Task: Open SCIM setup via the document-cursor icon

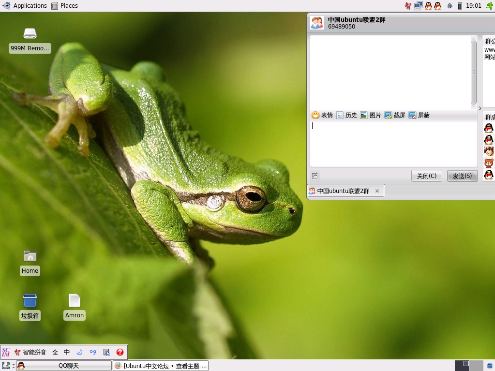Action: (x=107, y=352)
